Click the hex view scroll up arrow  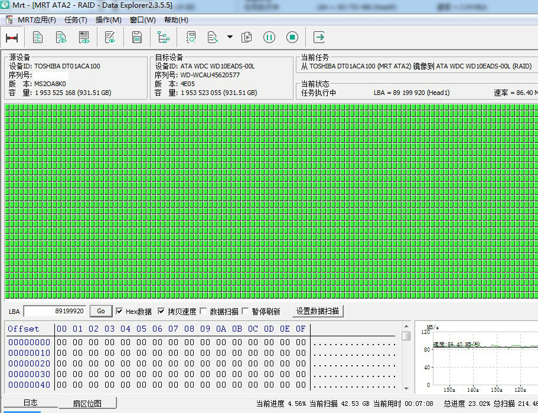406,326
